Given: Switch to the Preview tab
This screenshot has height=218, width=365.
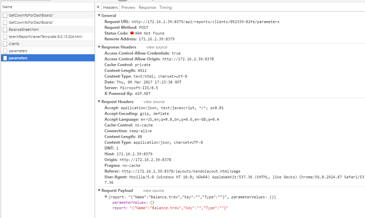Looking at the screenshot, I should (x=128, y=7).
